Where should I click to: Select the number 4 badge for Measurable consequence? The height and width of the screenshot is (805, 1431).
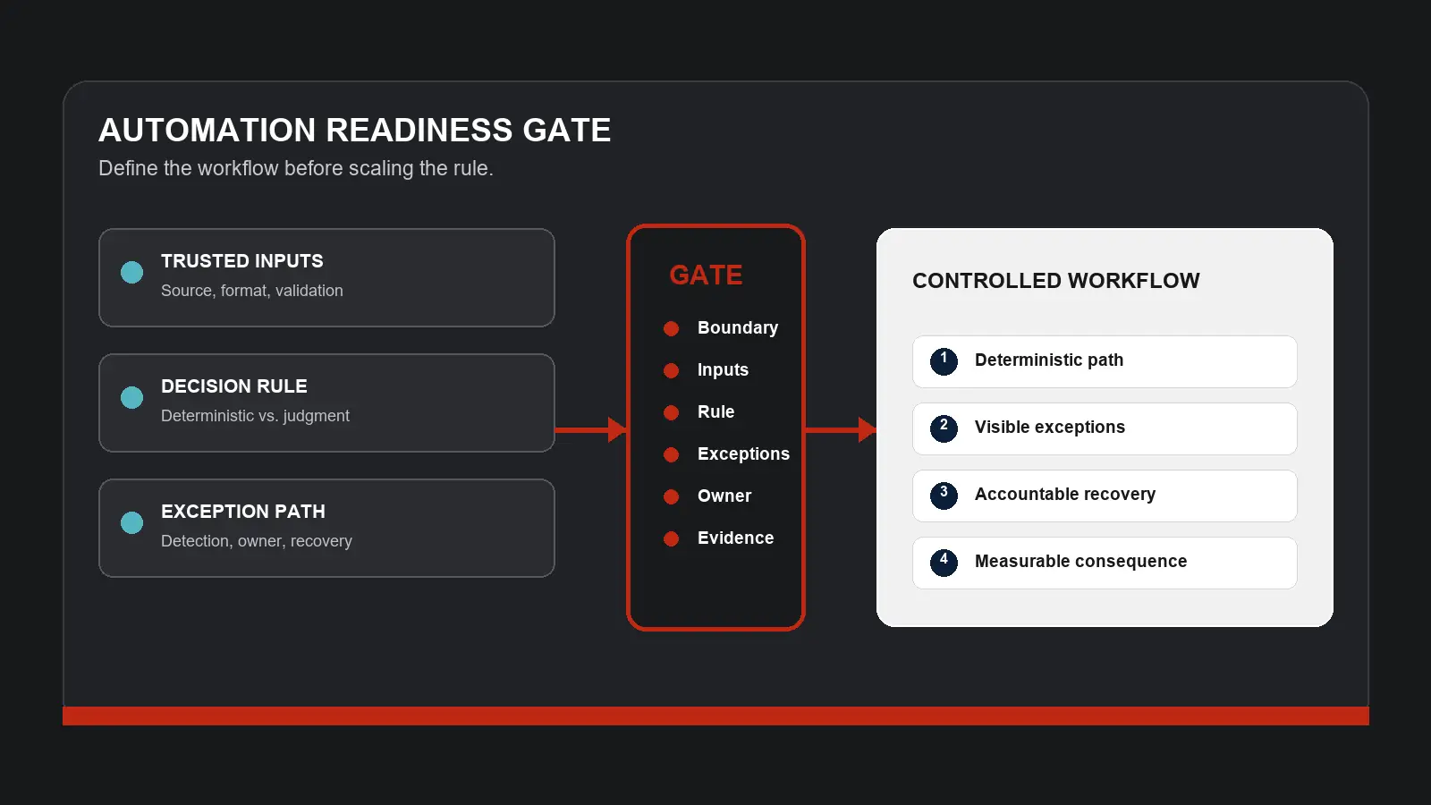[944, 563]
